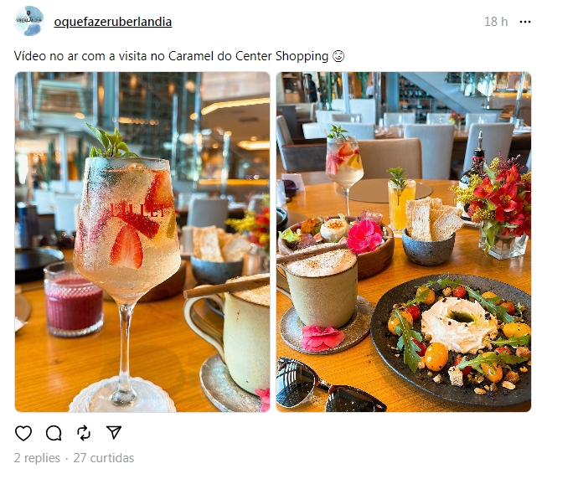Click the red juice glass in the left photo
Screen dimensions: 578x479
coord(74,299)
